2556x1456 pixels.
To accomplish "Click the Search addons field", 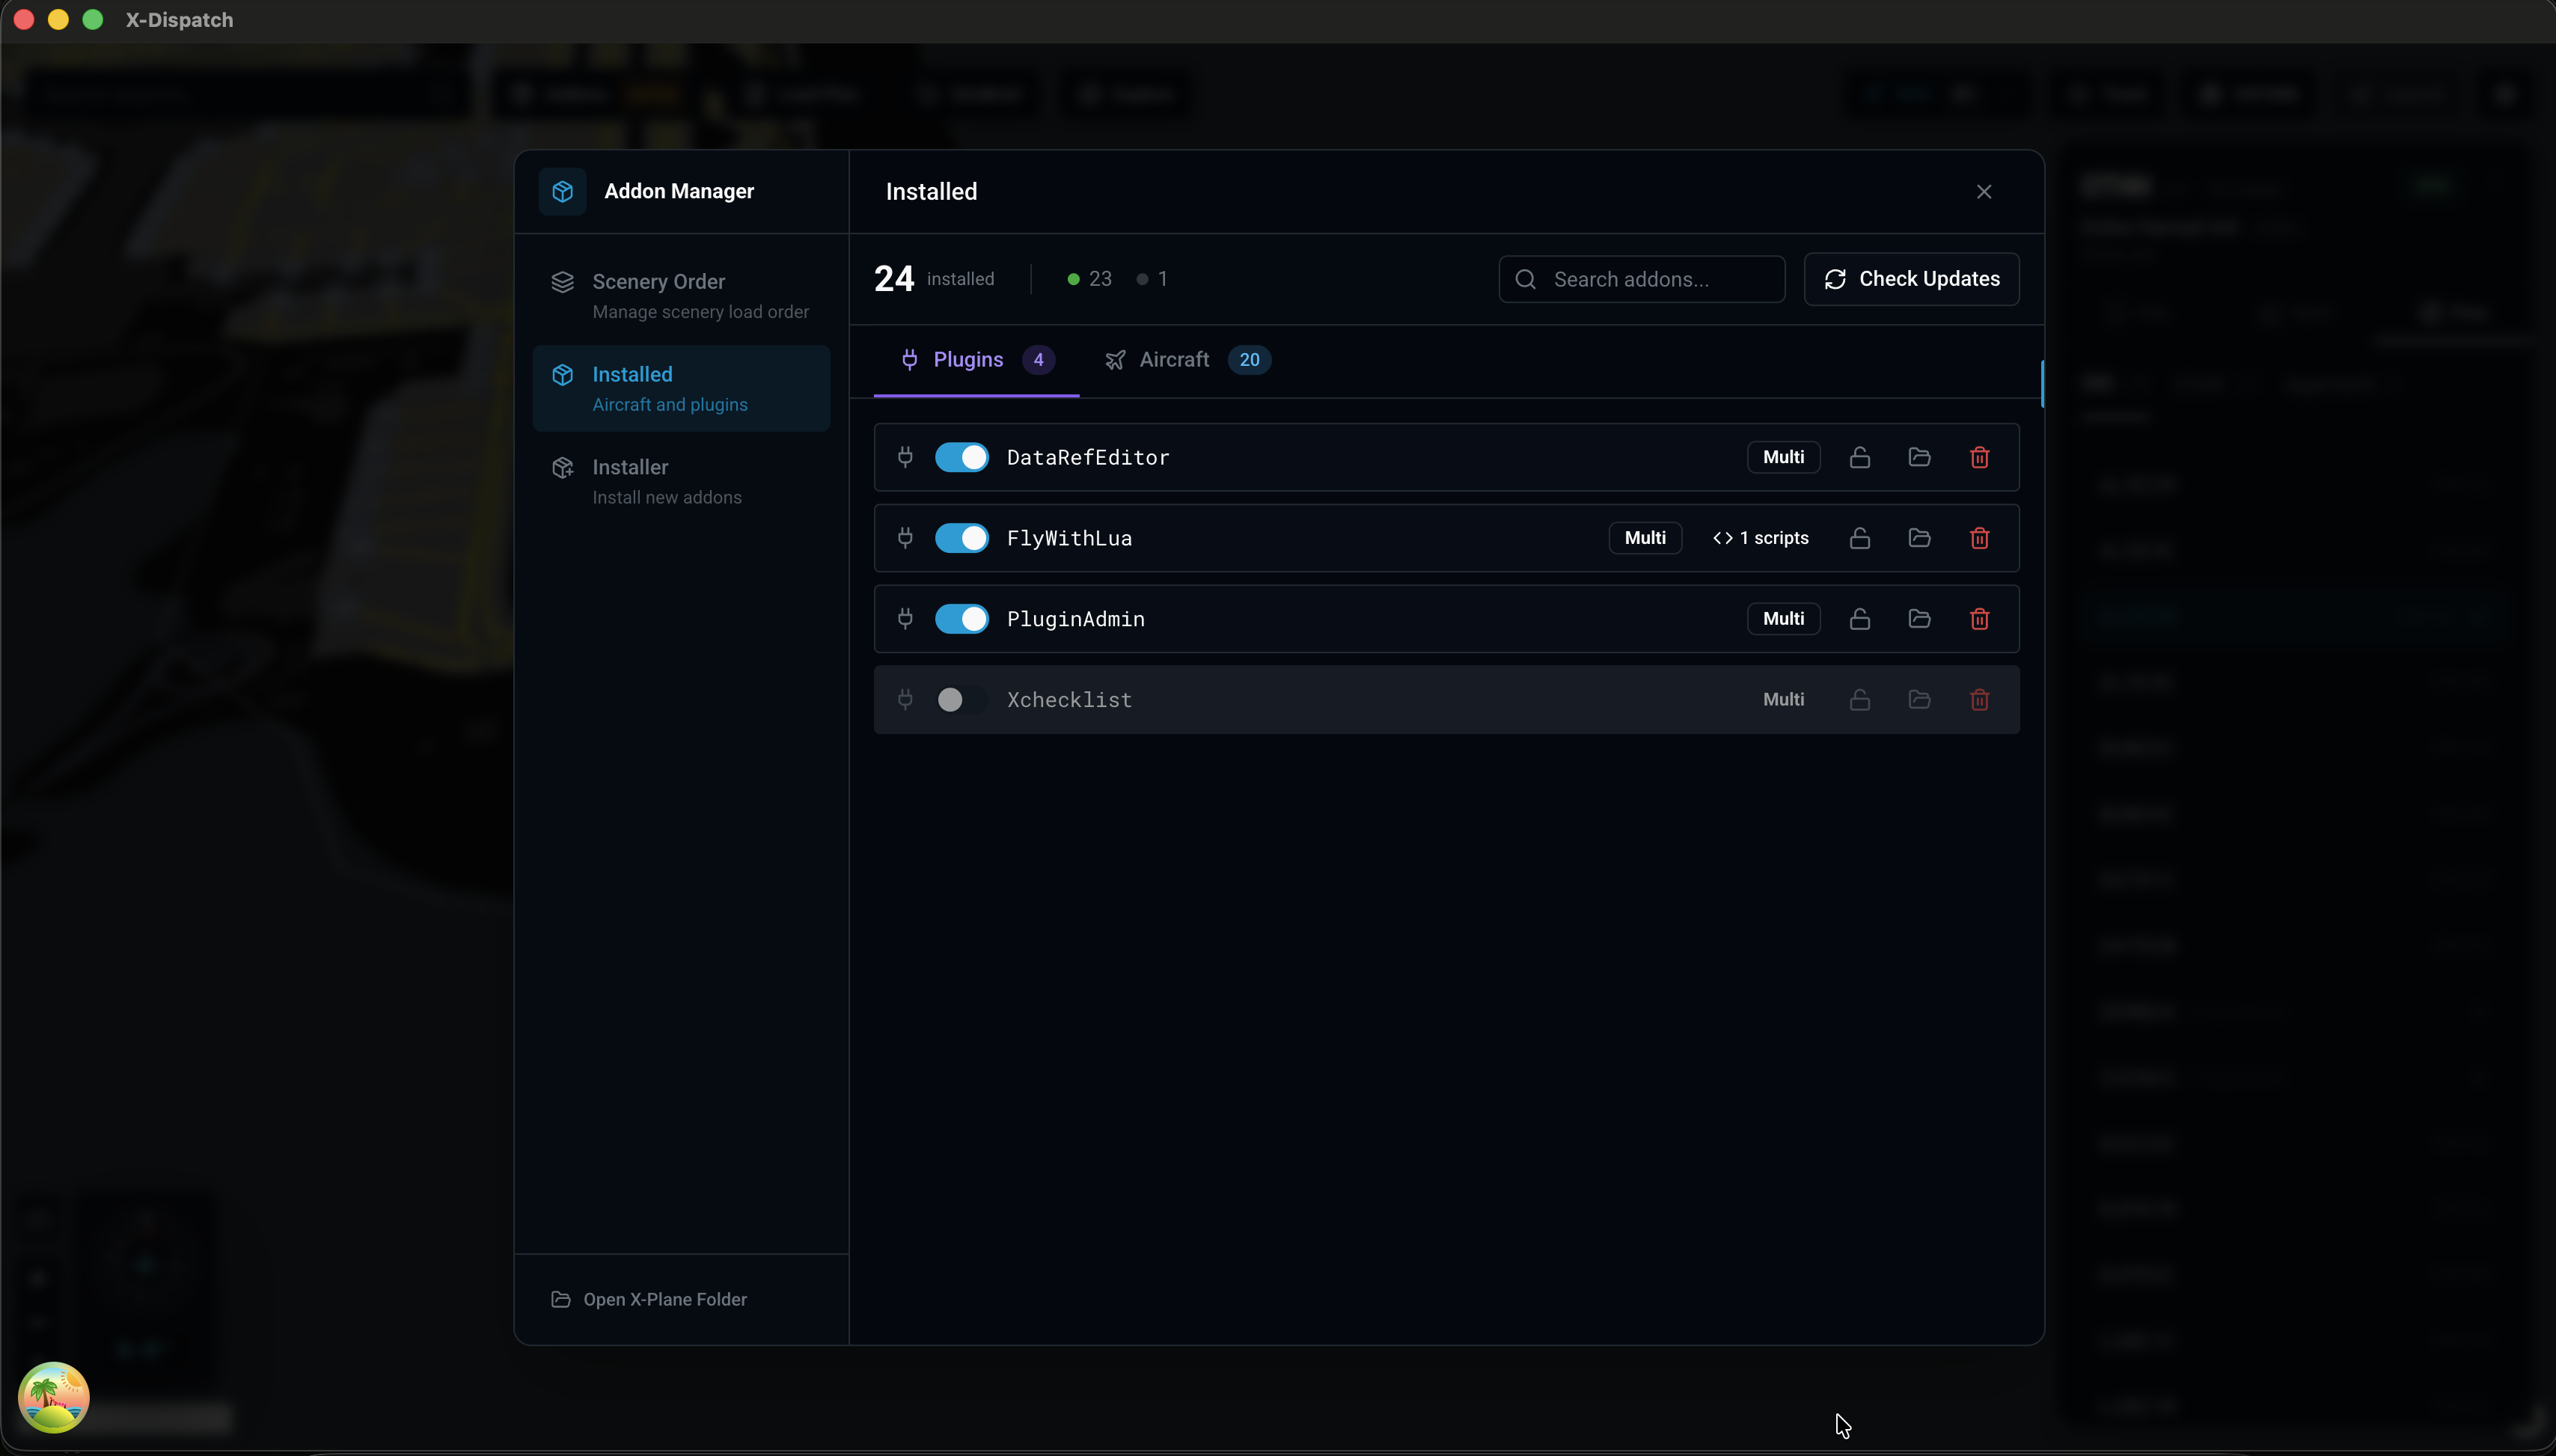I will (1640, 279).
